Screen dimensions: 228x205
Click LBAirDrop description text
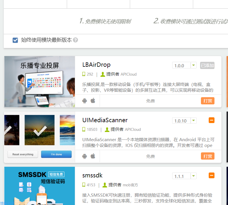coord(148,87)
